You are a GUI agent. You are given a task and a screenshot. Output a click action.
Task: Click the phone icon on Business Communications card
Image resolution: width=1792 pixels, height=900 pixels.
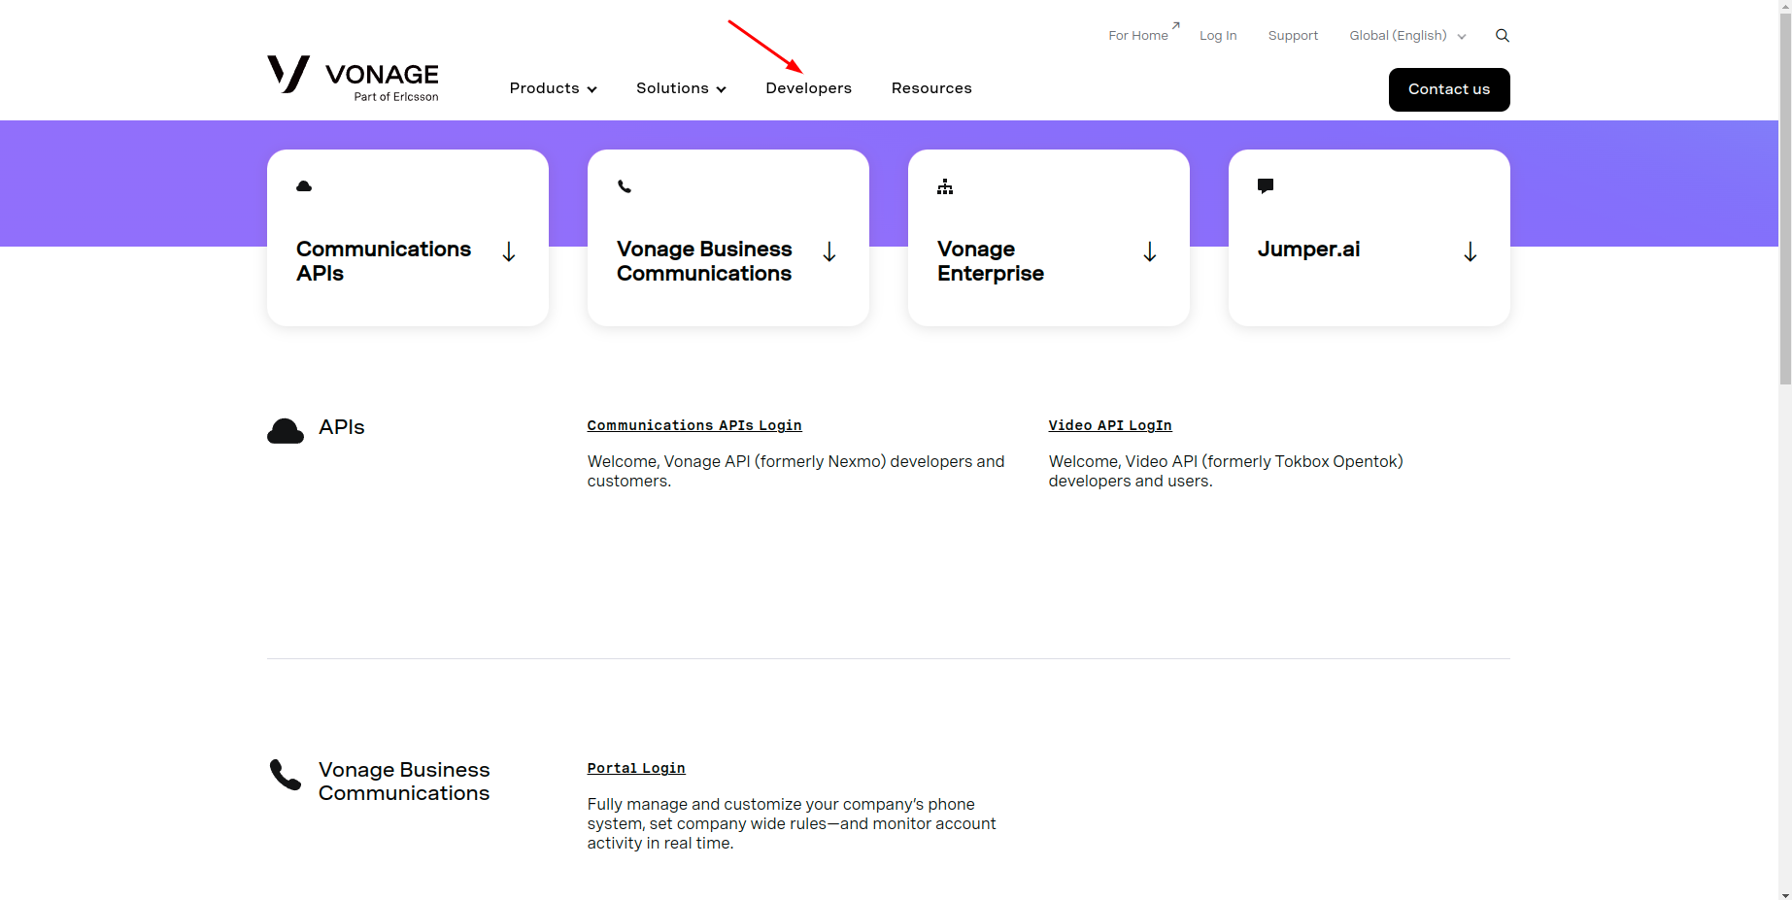625,186
